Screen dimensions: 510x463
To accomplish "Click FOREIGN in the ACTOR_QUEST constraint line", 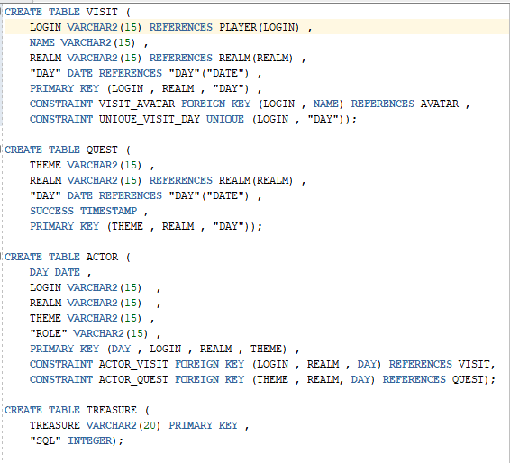I will pyautogui.click(x=196, y=380).
